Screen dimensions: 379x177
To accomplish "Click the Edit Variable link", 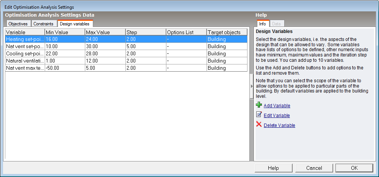I will click(277, 116).
